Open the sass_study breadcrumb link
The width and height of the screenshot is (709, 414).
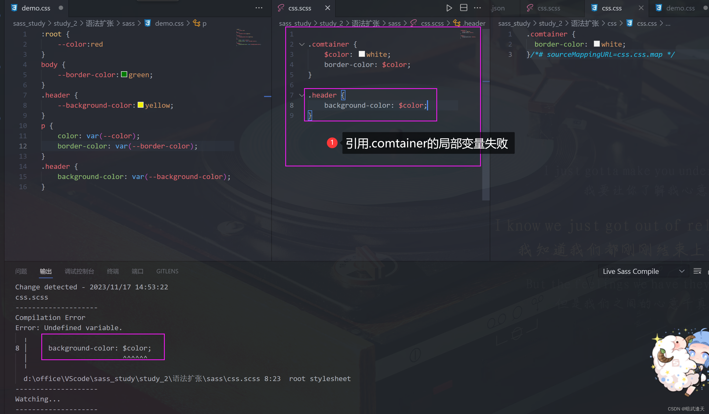point(29,23)
